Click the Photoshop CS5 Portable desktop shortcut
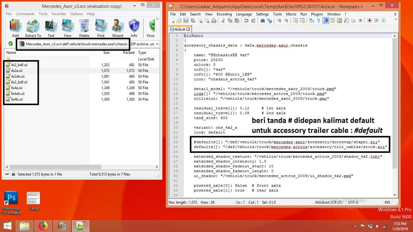 pos(11,203)
